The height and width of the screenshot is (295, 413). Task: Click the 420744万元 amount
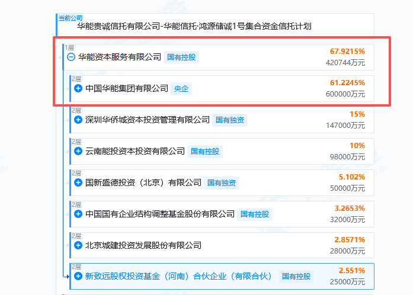click(x=345, y=63)
